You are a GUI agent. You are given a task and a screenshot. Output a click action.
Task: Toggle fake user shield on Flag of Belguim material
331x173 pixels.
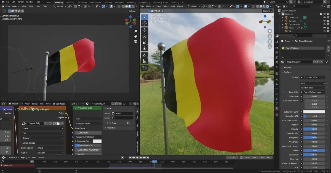point(314,62)
